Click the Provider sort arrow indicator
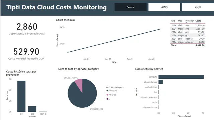The width and height of the screenshot is (214, 120). (x=186, y=23)
